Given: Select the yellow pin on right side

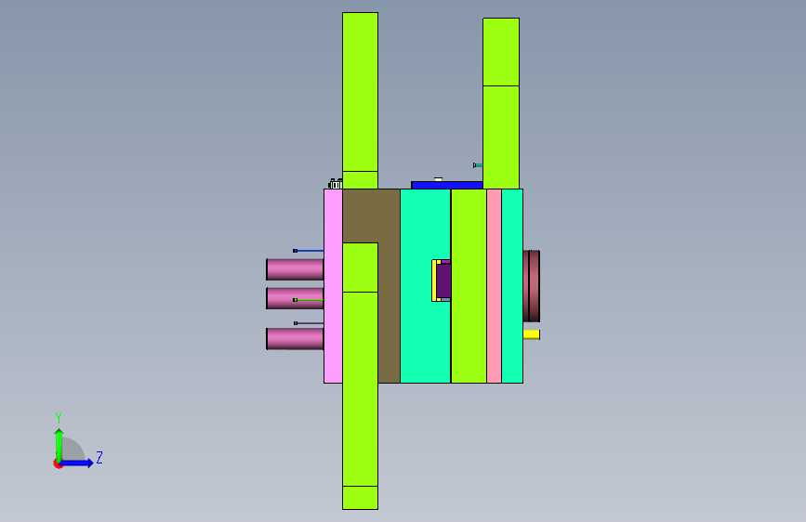Looking at the screenshot, I should tap(532, 334).
